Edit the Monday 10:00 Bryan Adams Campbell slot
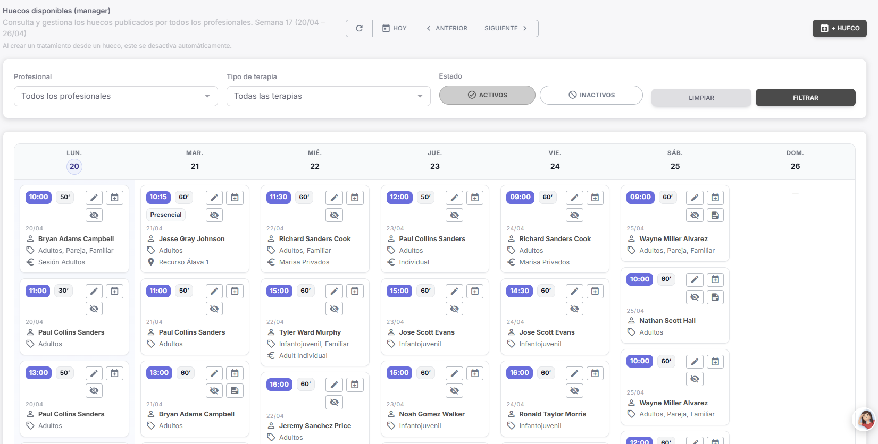This screenshot has height=444, width=878. coord(94,198)
